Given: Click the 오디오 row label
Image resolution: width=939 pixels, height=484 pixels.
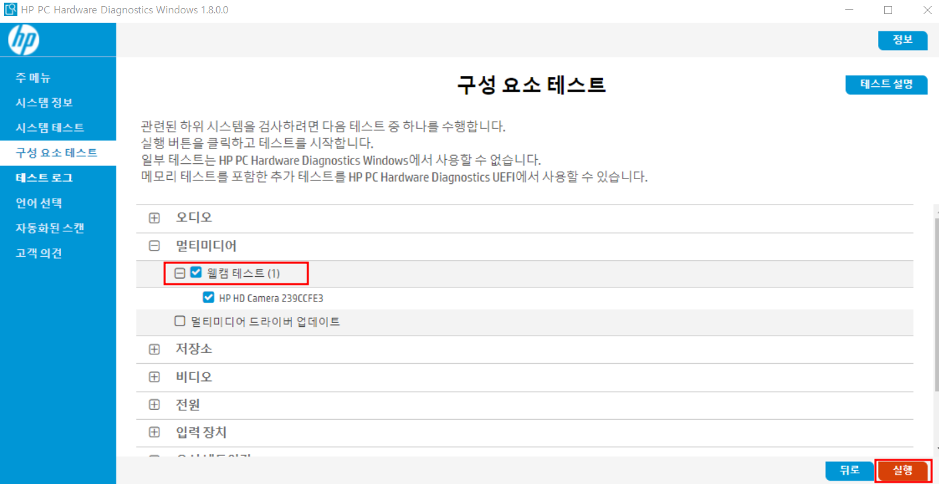Looking at the screenshot, I should click(194, 217).
